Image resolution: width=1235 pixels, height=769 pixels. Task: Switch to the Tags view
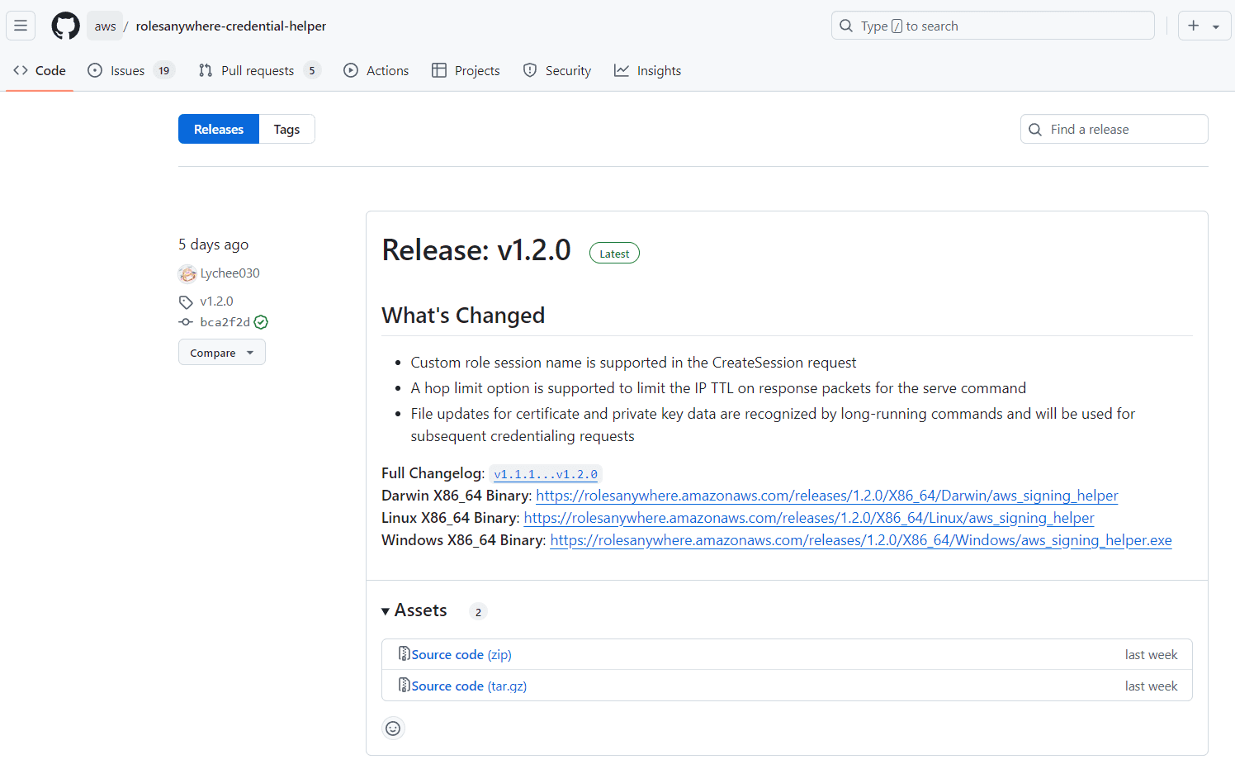(x=286, y=129)
